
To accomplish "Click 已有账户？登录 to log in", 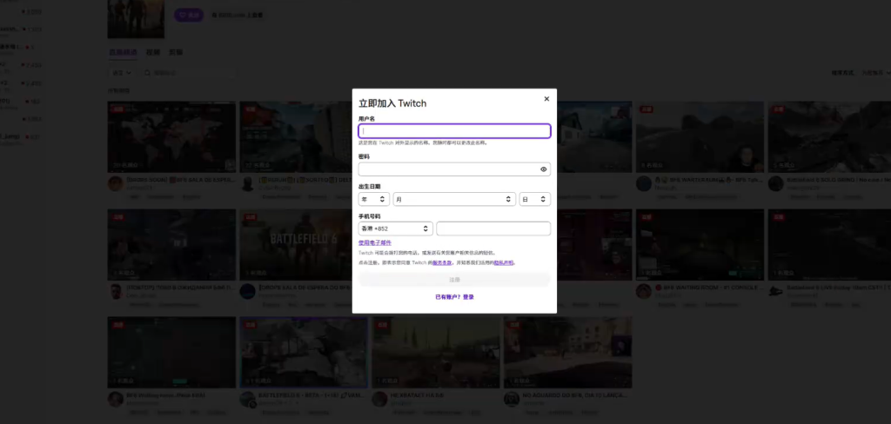I will tap(454, 296).
